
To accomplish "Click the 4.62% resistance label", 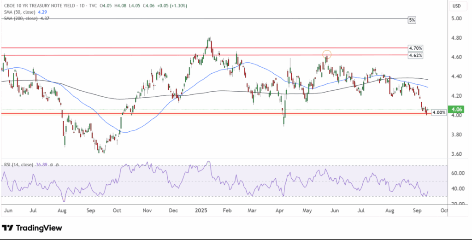I will [415, 55].
